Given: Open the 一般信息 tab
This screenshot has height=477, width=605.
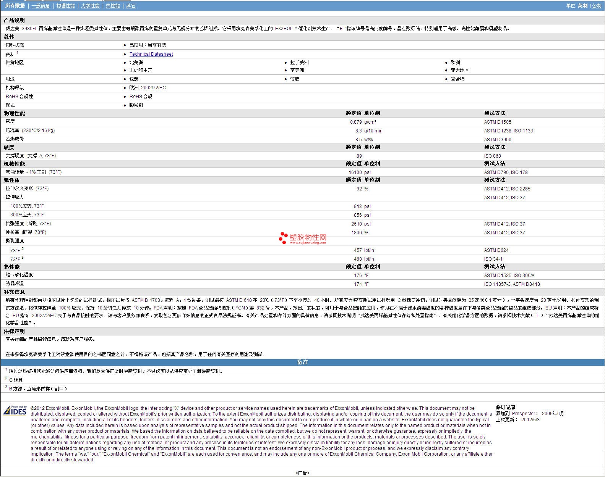Looking at the screenshot, I should click(41, 6).
